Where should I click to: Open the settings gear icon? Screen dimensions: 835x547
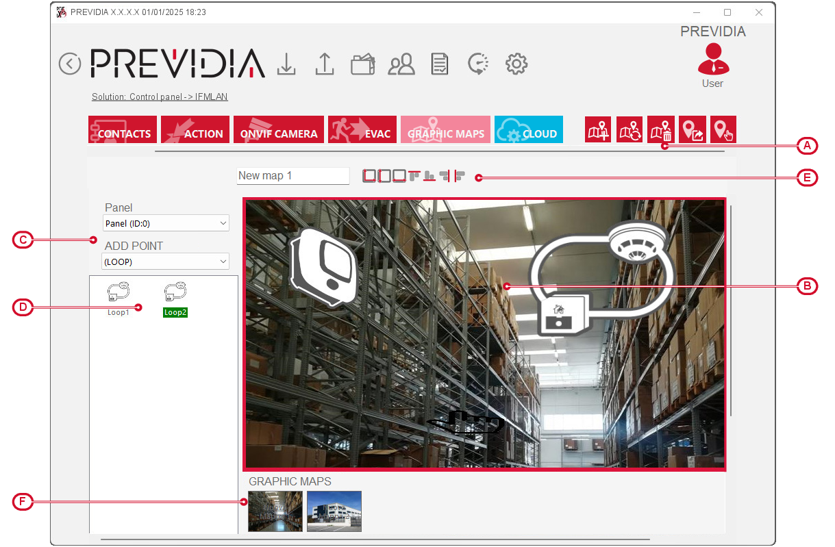516,64
